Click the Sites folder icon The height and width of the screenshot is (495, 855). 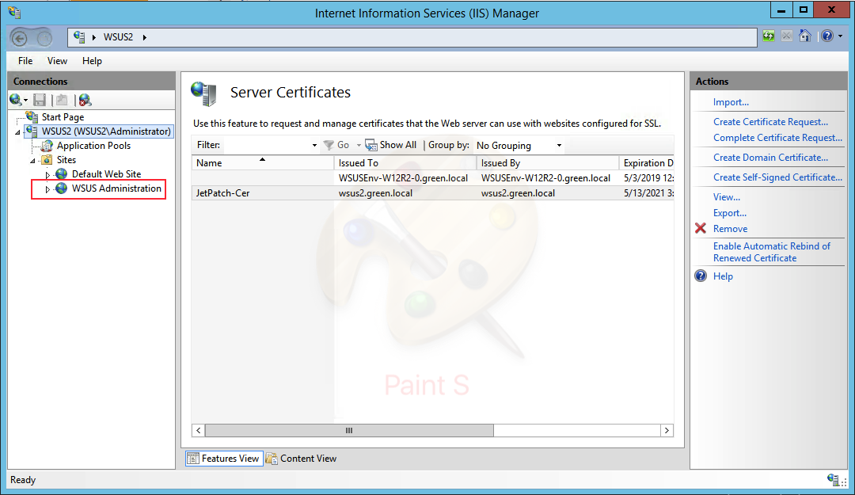[47, 160]
